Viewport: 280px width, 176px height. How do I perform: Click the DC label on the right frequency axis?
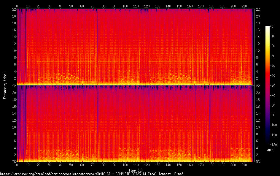point(258,161)
